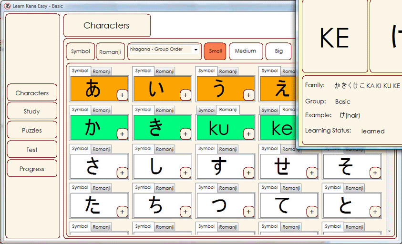This screenshot has height=244, width=402.
Task: Switch the ku card to Symbol tab
Action: [206, 111]
